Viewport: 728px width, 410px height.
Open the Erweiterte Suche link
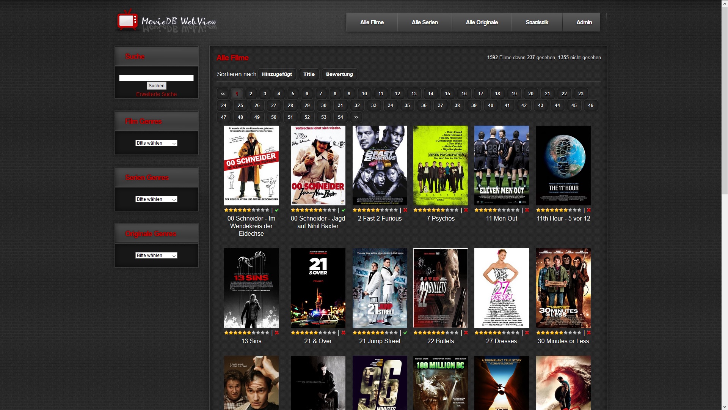156,94
